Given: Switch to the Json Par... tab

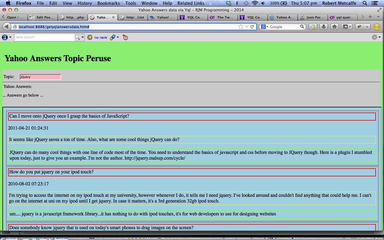Looking at the screenshot, I should pyautogui.click(x=313, y=17).
